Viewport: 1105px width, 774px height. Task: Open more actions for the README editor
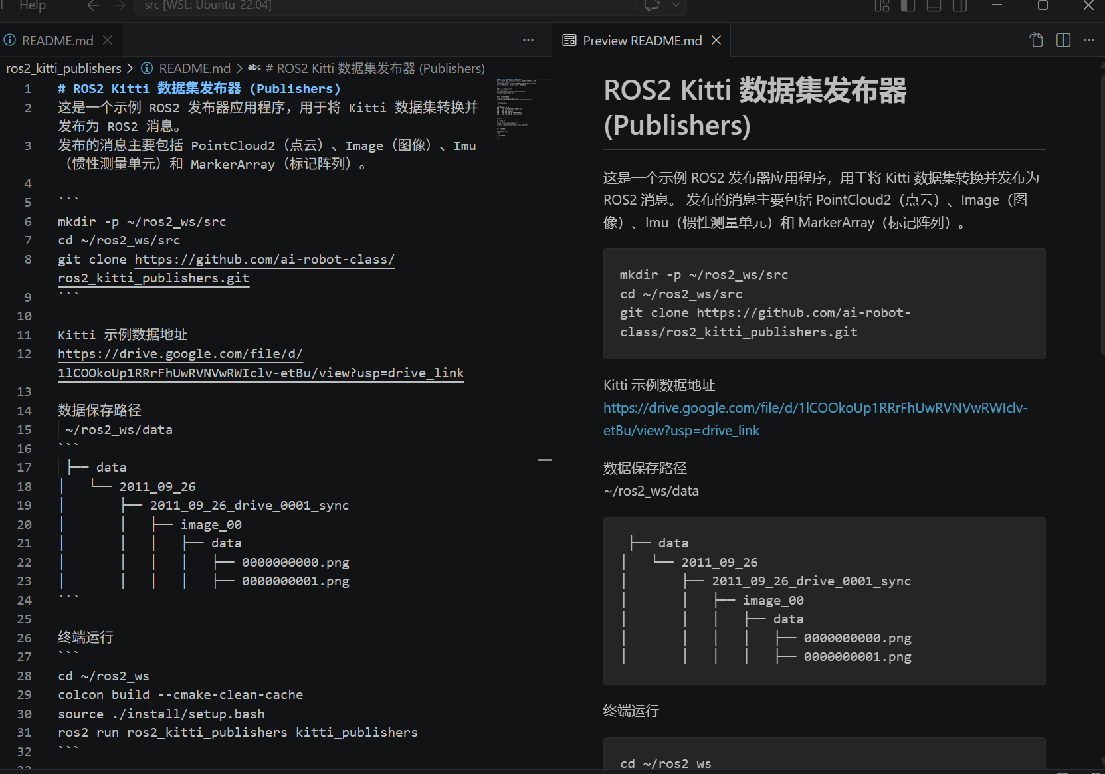[528, 40]
